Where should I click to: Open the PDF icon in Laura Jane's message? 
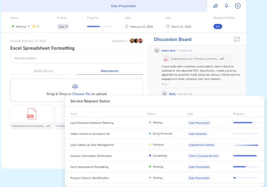166,59
